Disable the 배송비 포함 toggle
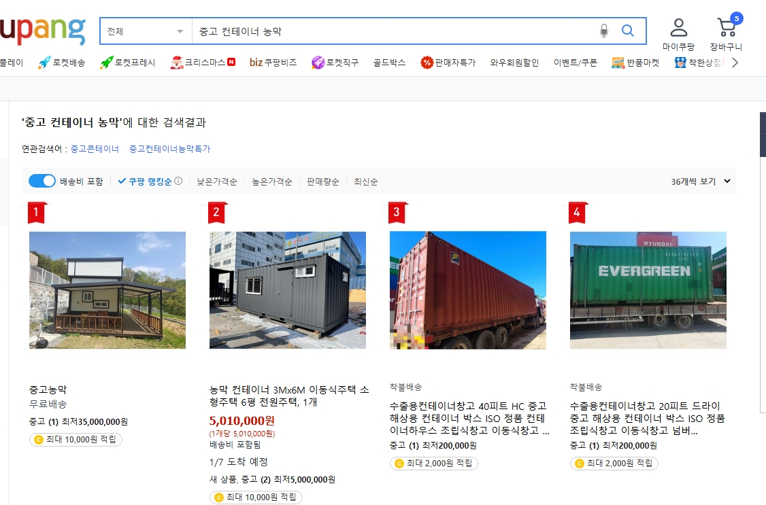The height and width of the screenshot is (505, 766). tap(41, 181)
